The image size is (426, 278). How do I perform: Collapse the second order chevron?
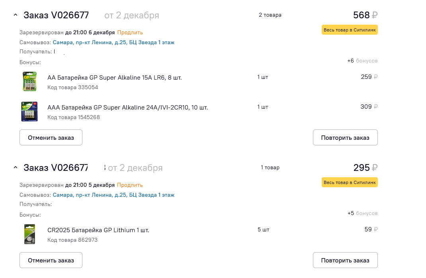click(x=16, y=167)
